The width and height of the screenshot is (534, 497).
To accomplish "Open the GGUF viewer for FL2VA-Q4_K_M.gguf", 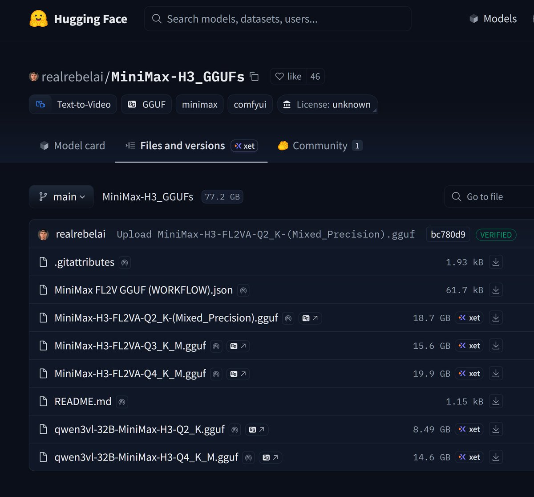I will (x=238, y=374).
